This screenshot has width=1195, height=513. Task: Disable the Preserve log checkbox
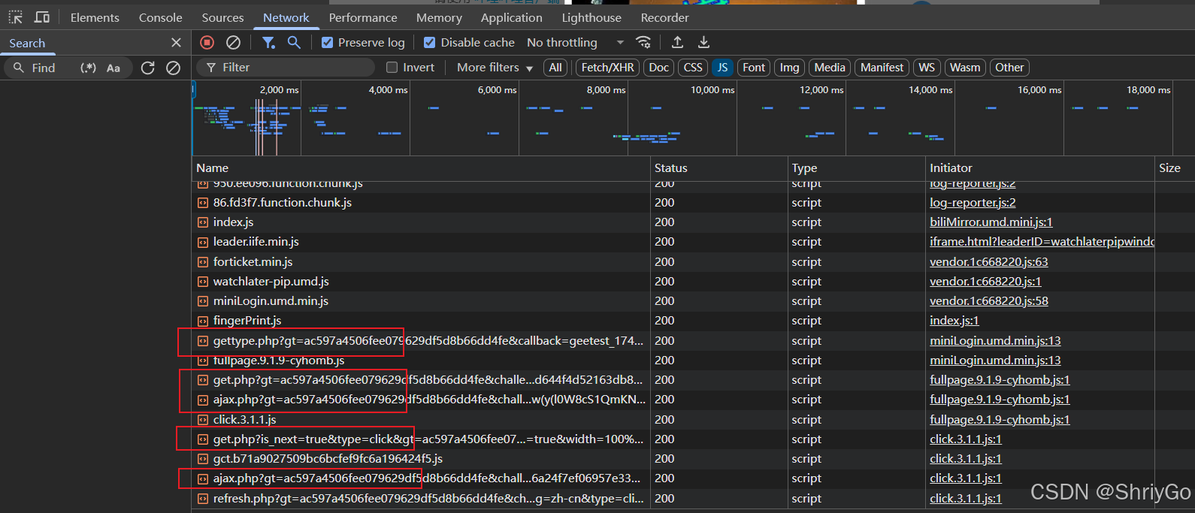[328, 43]
